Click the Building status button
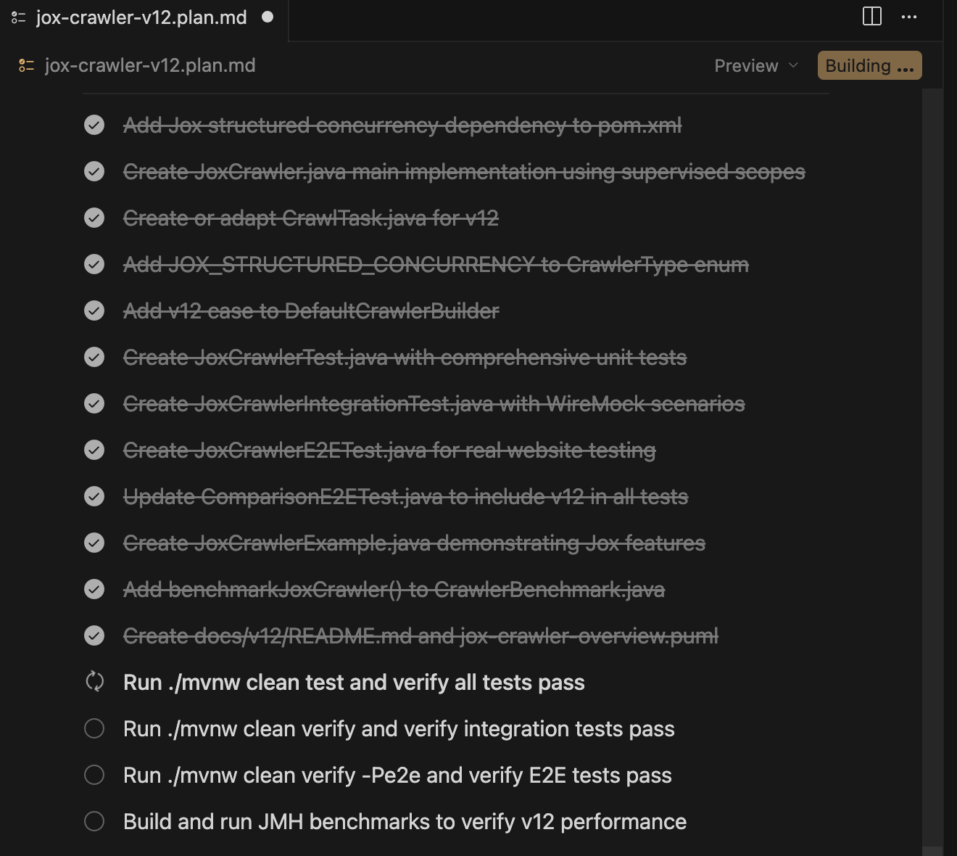The width and height of the screenshot is (957, 856). coord(869,65)
